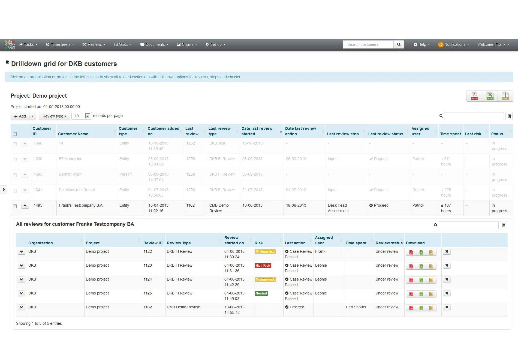This screenshot has height=355, width=518.
Task: Open the Review type dropdown
Action: point(54,116)
